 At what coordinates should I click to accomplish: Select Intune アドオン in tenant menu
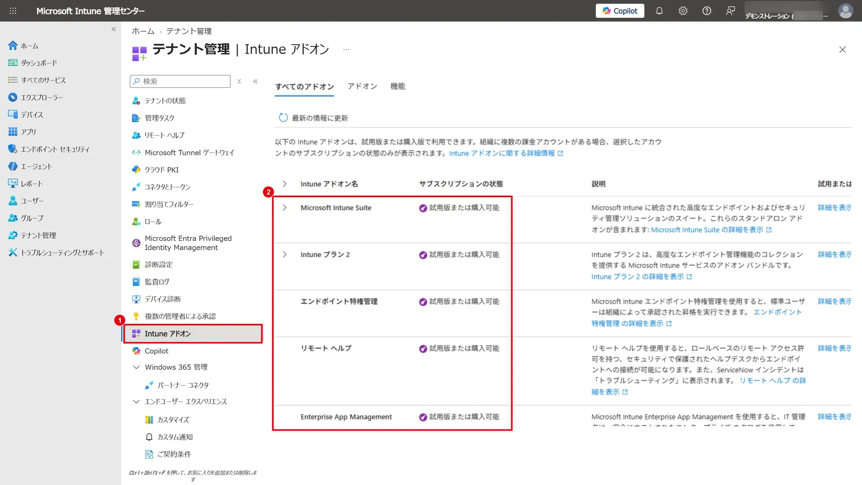point(193,334)
